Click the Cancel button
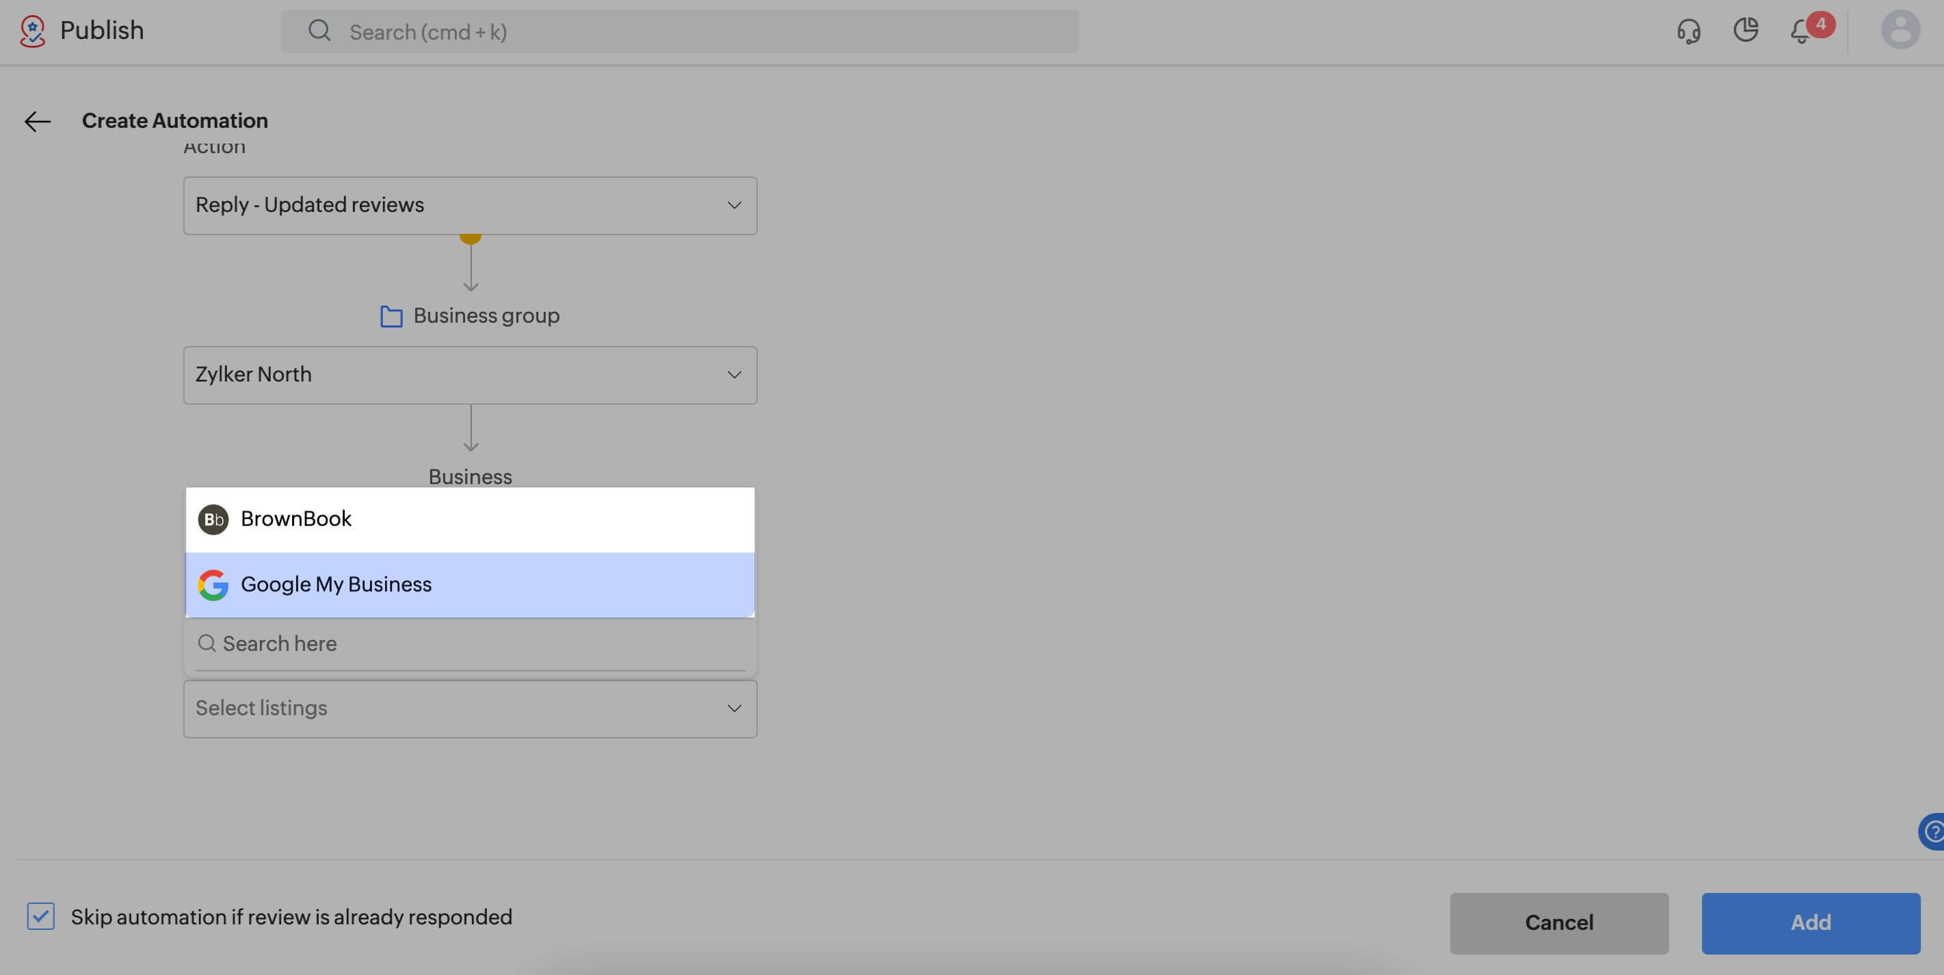 click(1559, 923)
